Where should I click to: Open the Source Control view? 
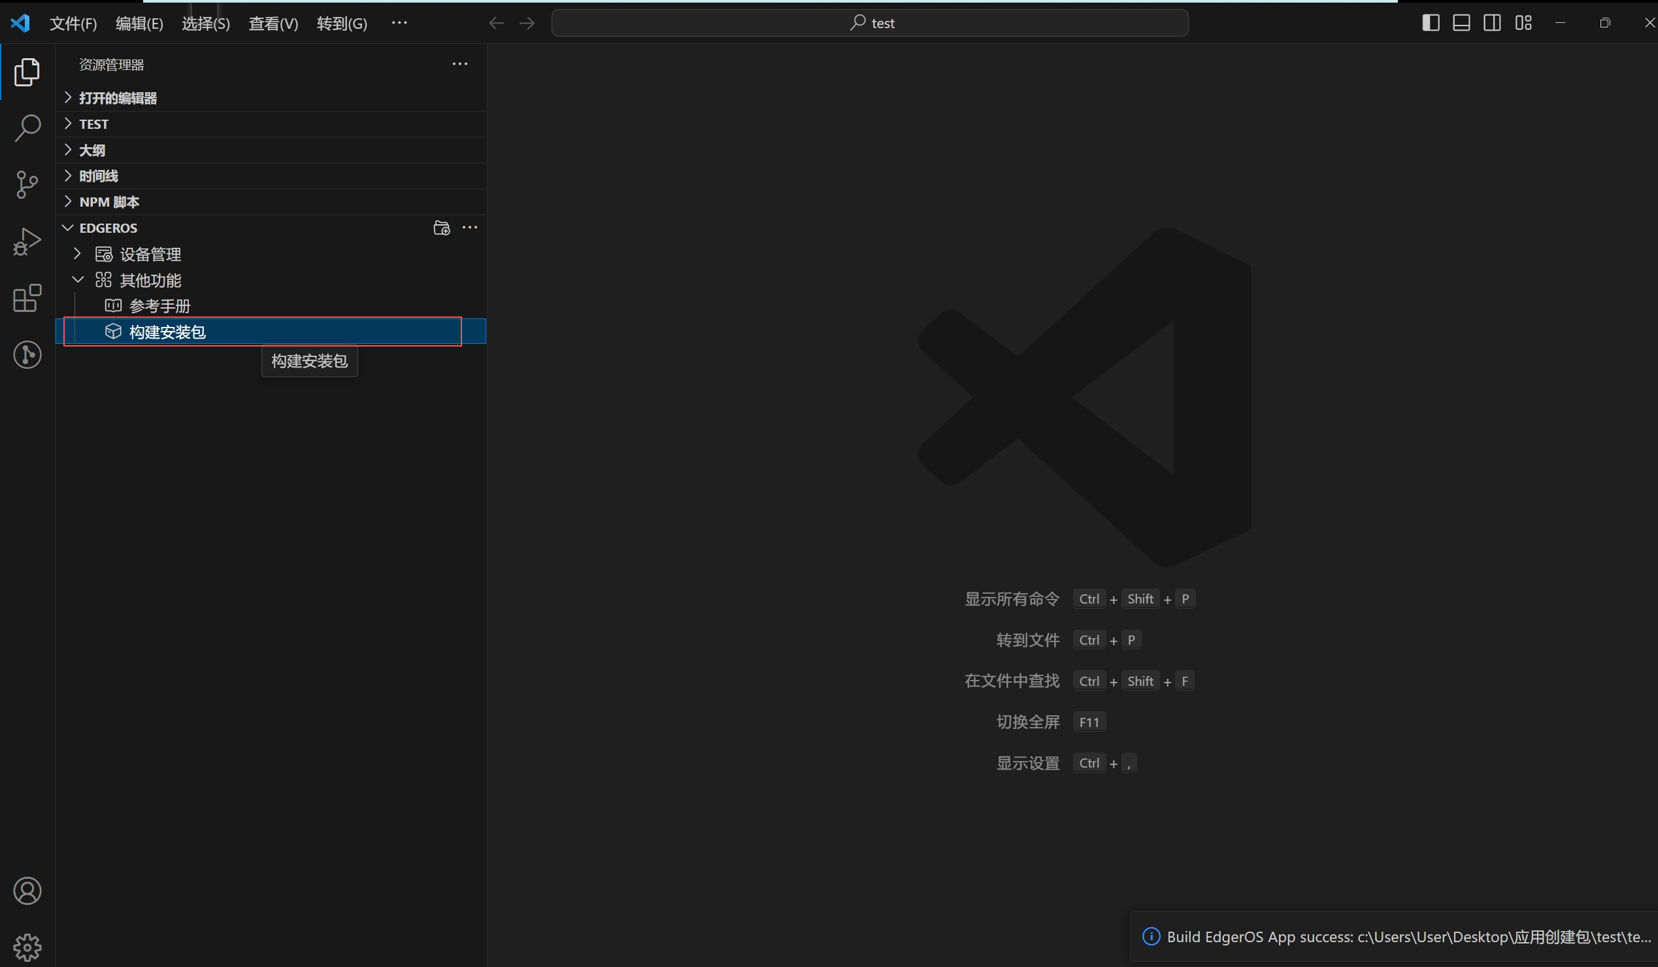coord(27,184)
